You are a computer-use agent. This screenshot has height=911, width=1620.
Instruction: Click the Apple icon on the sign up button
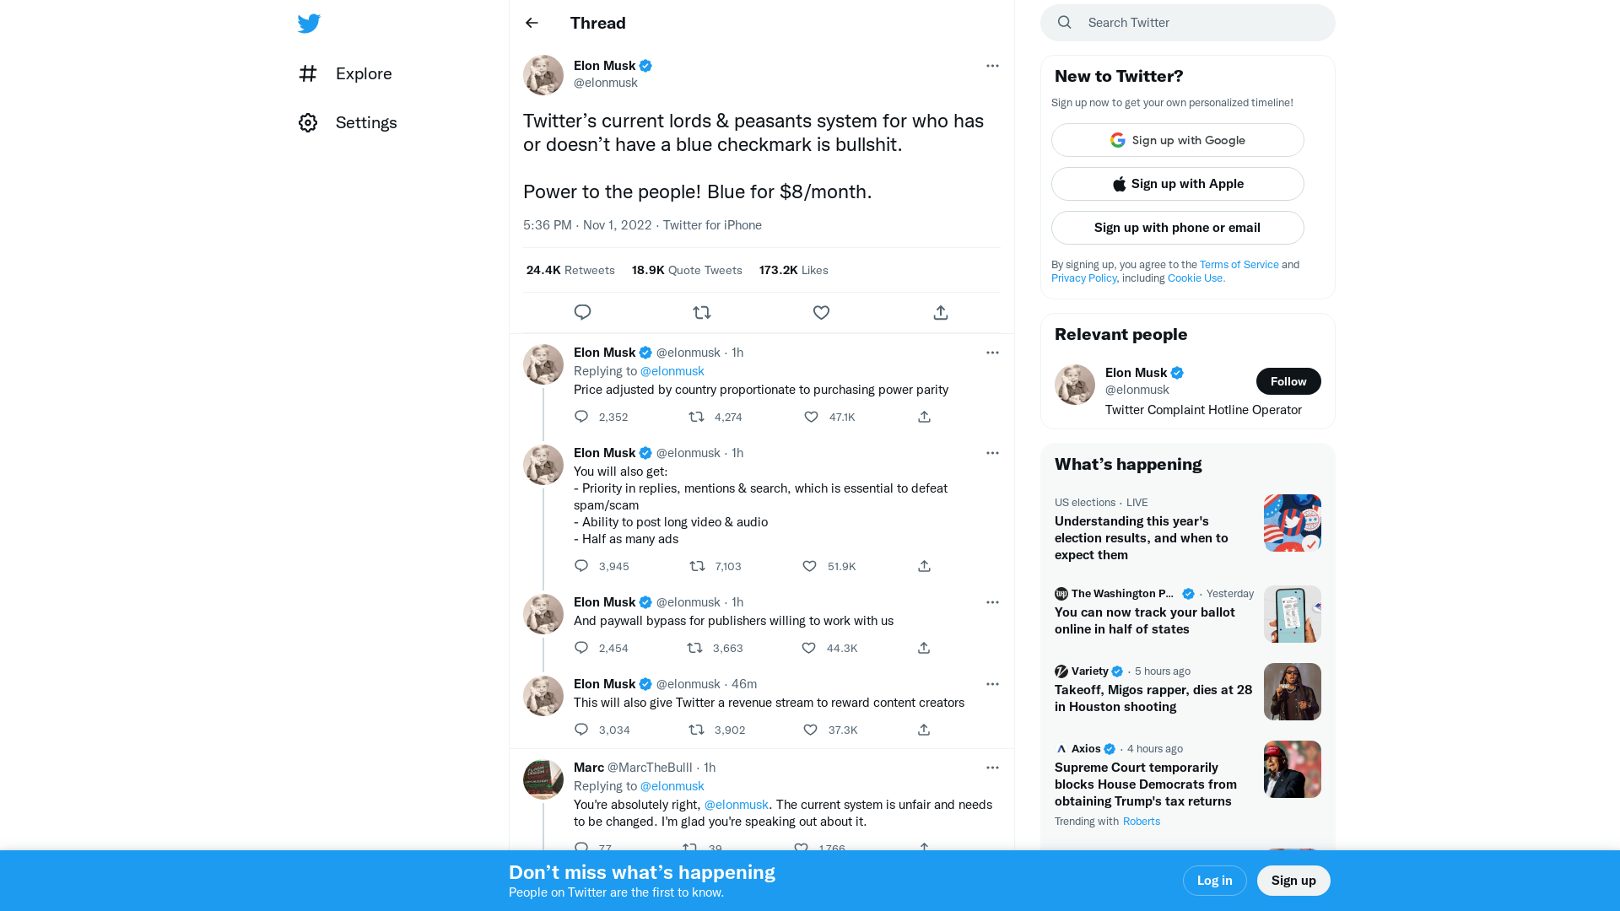pyautogui.click(x=1120, y=184)
